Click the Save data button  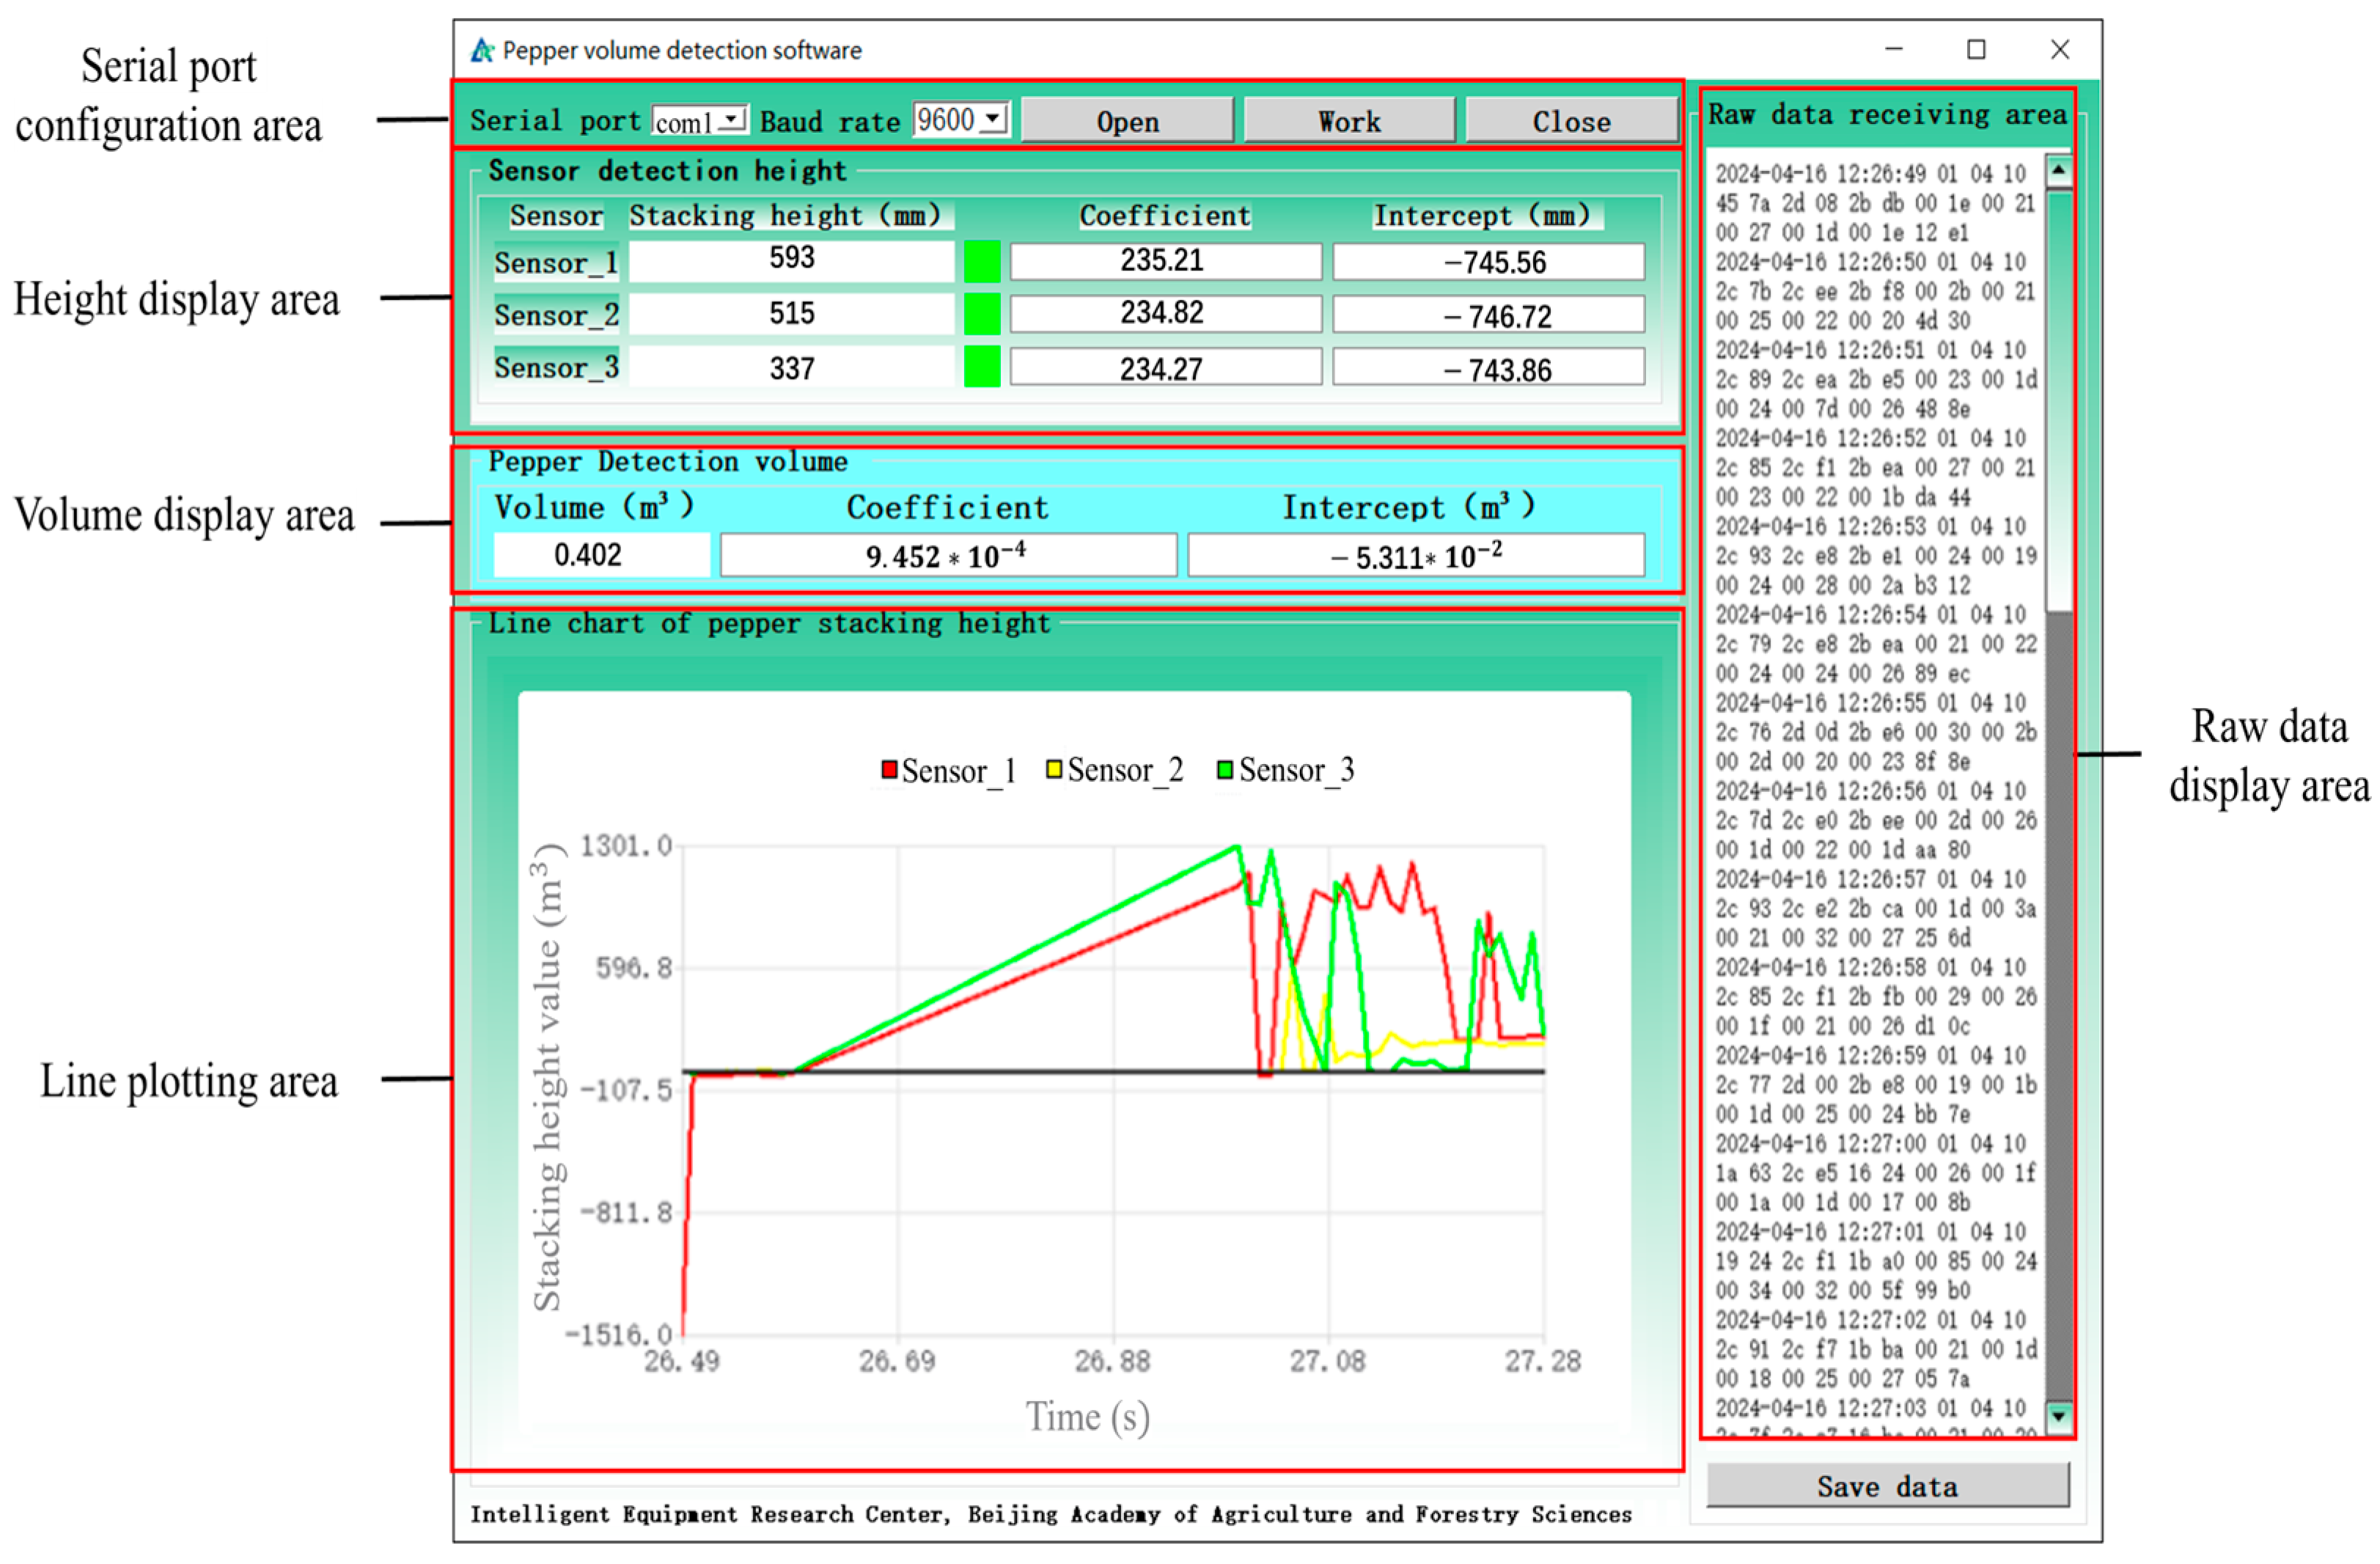coord(1887,1486)
